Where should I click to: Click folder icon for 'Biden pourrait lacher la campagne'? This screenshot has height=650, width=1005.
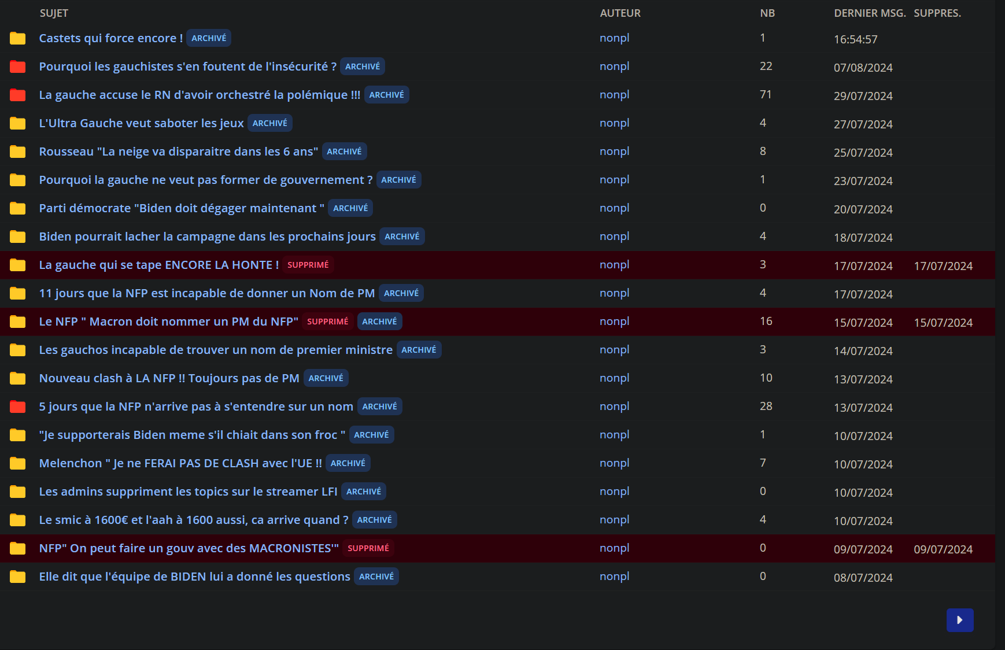(x=18, y=237)
